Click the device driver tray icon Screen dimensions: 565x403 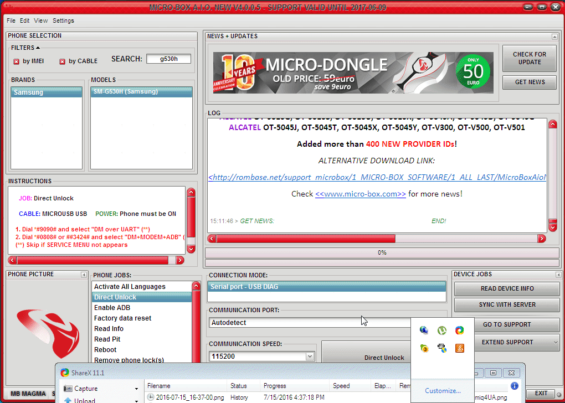point(442,348)
